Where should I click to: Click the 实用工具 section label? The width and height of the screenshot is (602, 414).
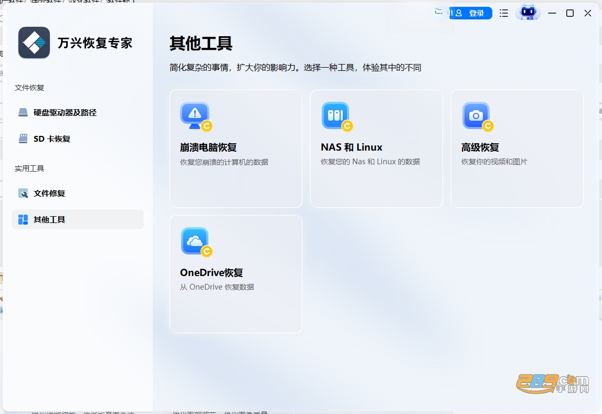tap(29, 168)
